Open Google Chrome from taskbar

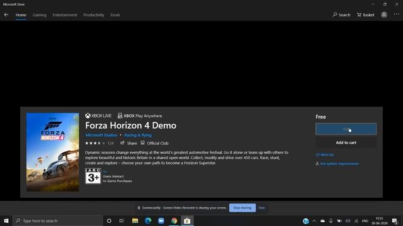(x=174, y=220)
